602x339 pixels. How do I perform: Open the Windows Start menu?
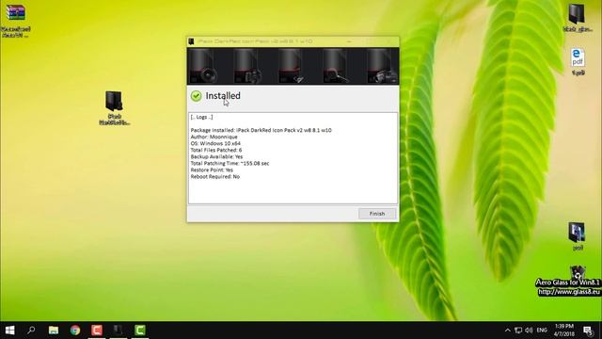[10, 331]
